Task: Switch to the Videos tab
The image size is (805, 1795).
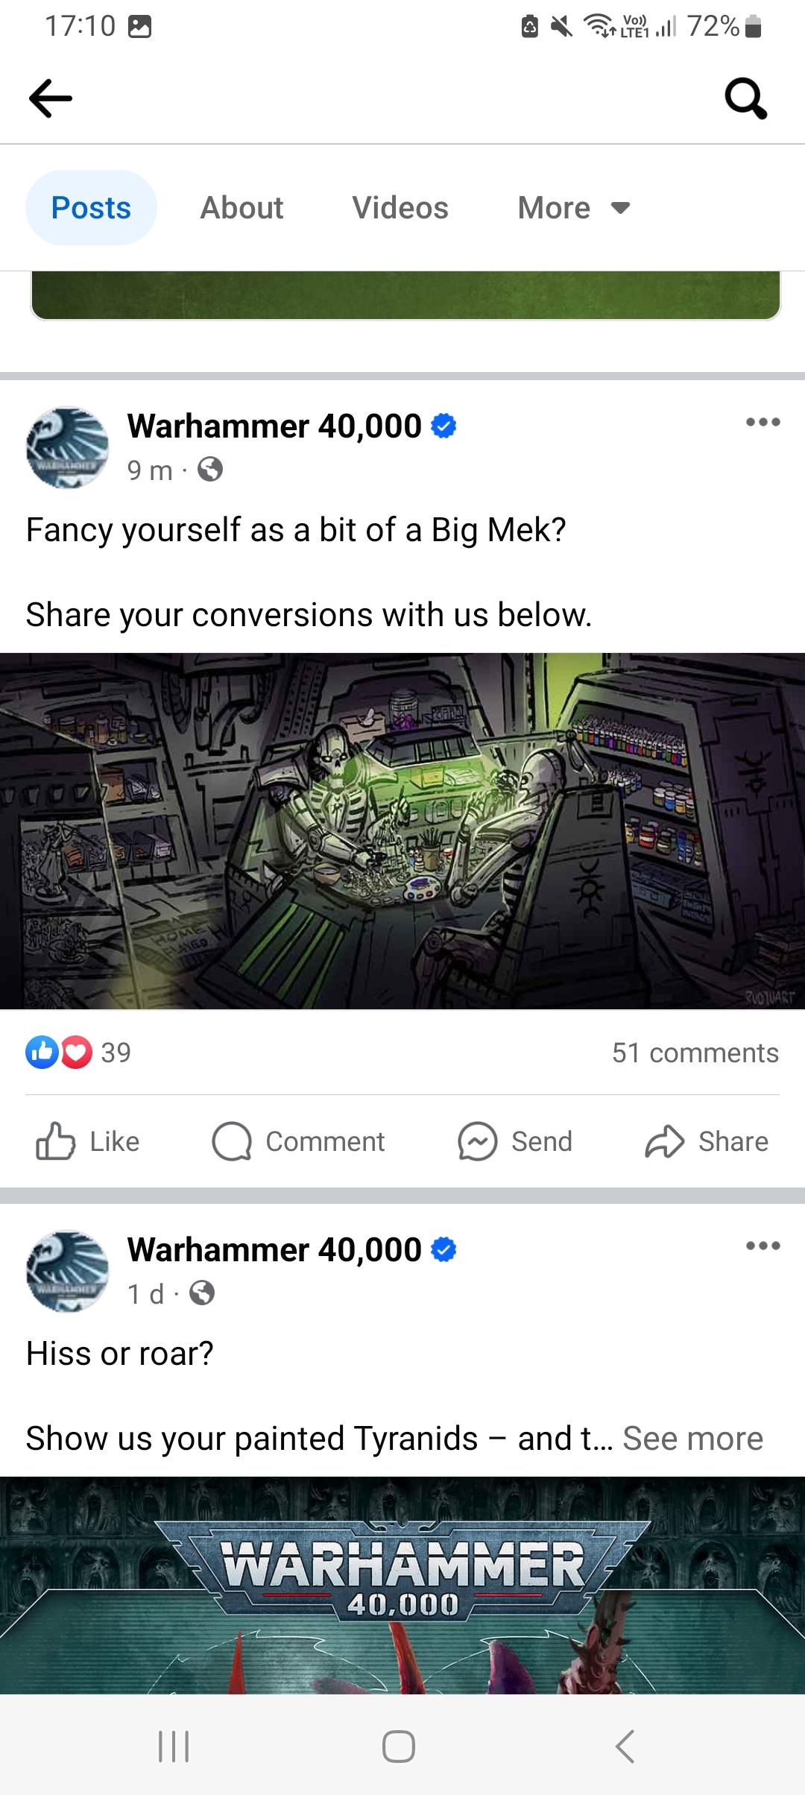Action: [x=400, y=208]
